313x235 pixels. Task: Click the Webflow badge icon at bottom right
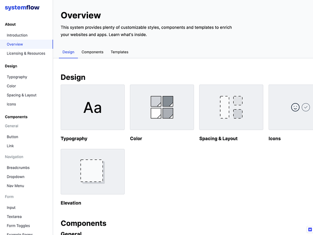point(310,230)
